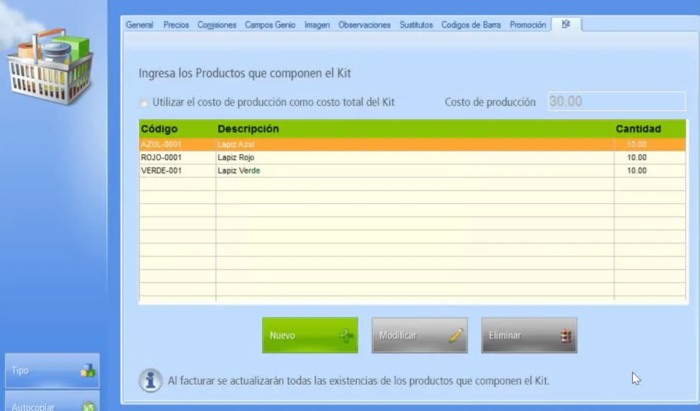This screenshot has height=411, width=700.
Task: Click the green plus icon on Nuevo
Action: [346, 336]
